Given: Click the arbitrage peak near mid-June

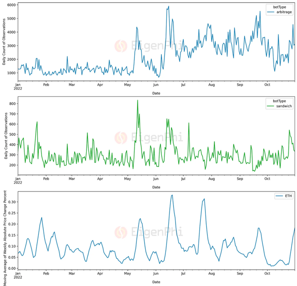Looking at the screenshot, I should click(x=169, y=6).
